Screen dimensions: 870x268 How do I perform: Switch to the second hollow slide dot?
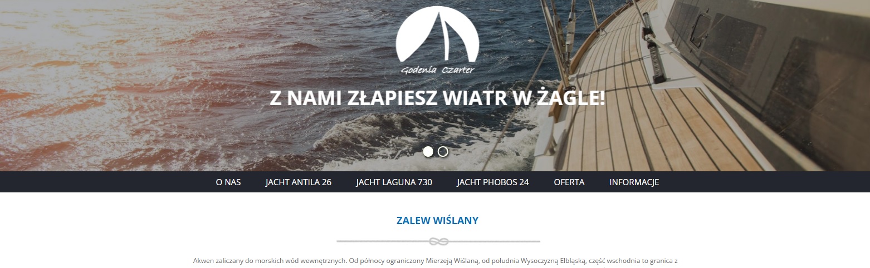[x=443, y=151]
